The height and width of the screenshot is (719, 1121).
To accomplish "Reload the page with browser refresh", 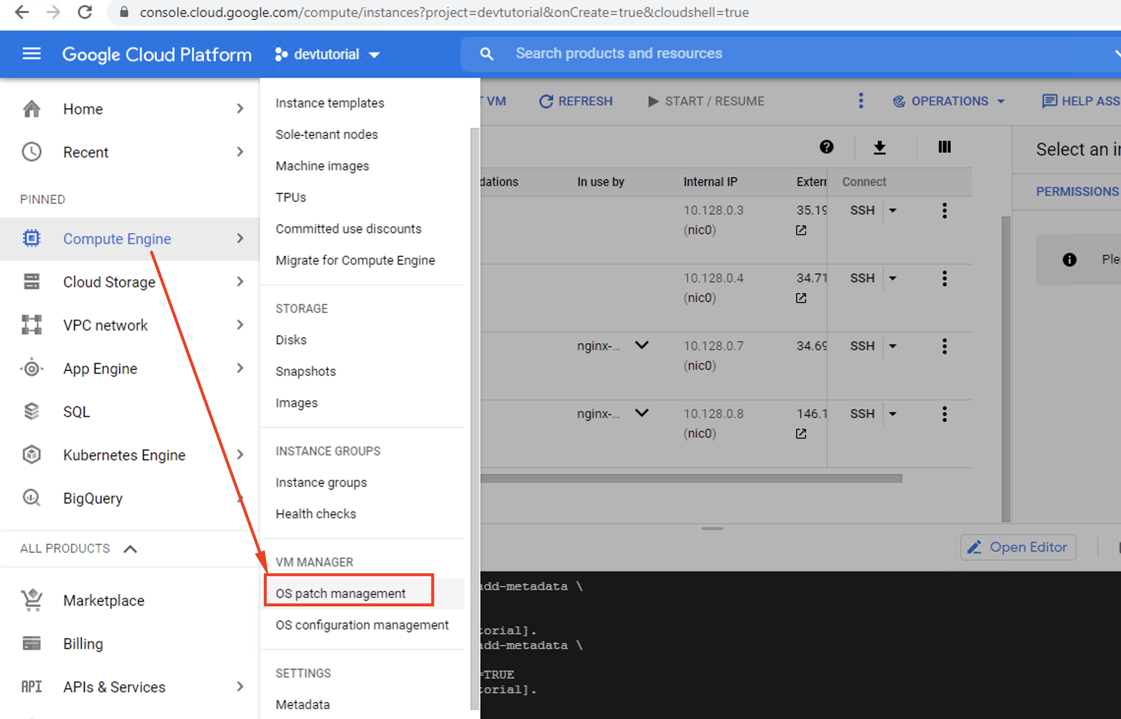I will 85,12.
